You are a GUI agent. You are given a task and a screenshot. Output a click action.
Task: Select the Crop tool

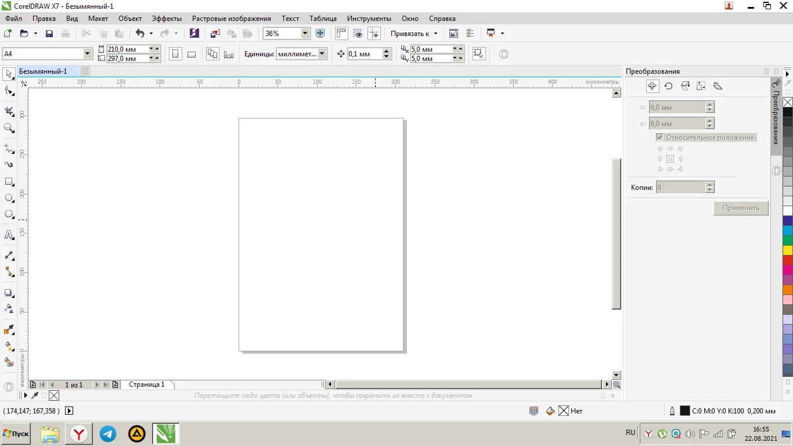click(x=9, y=111)
